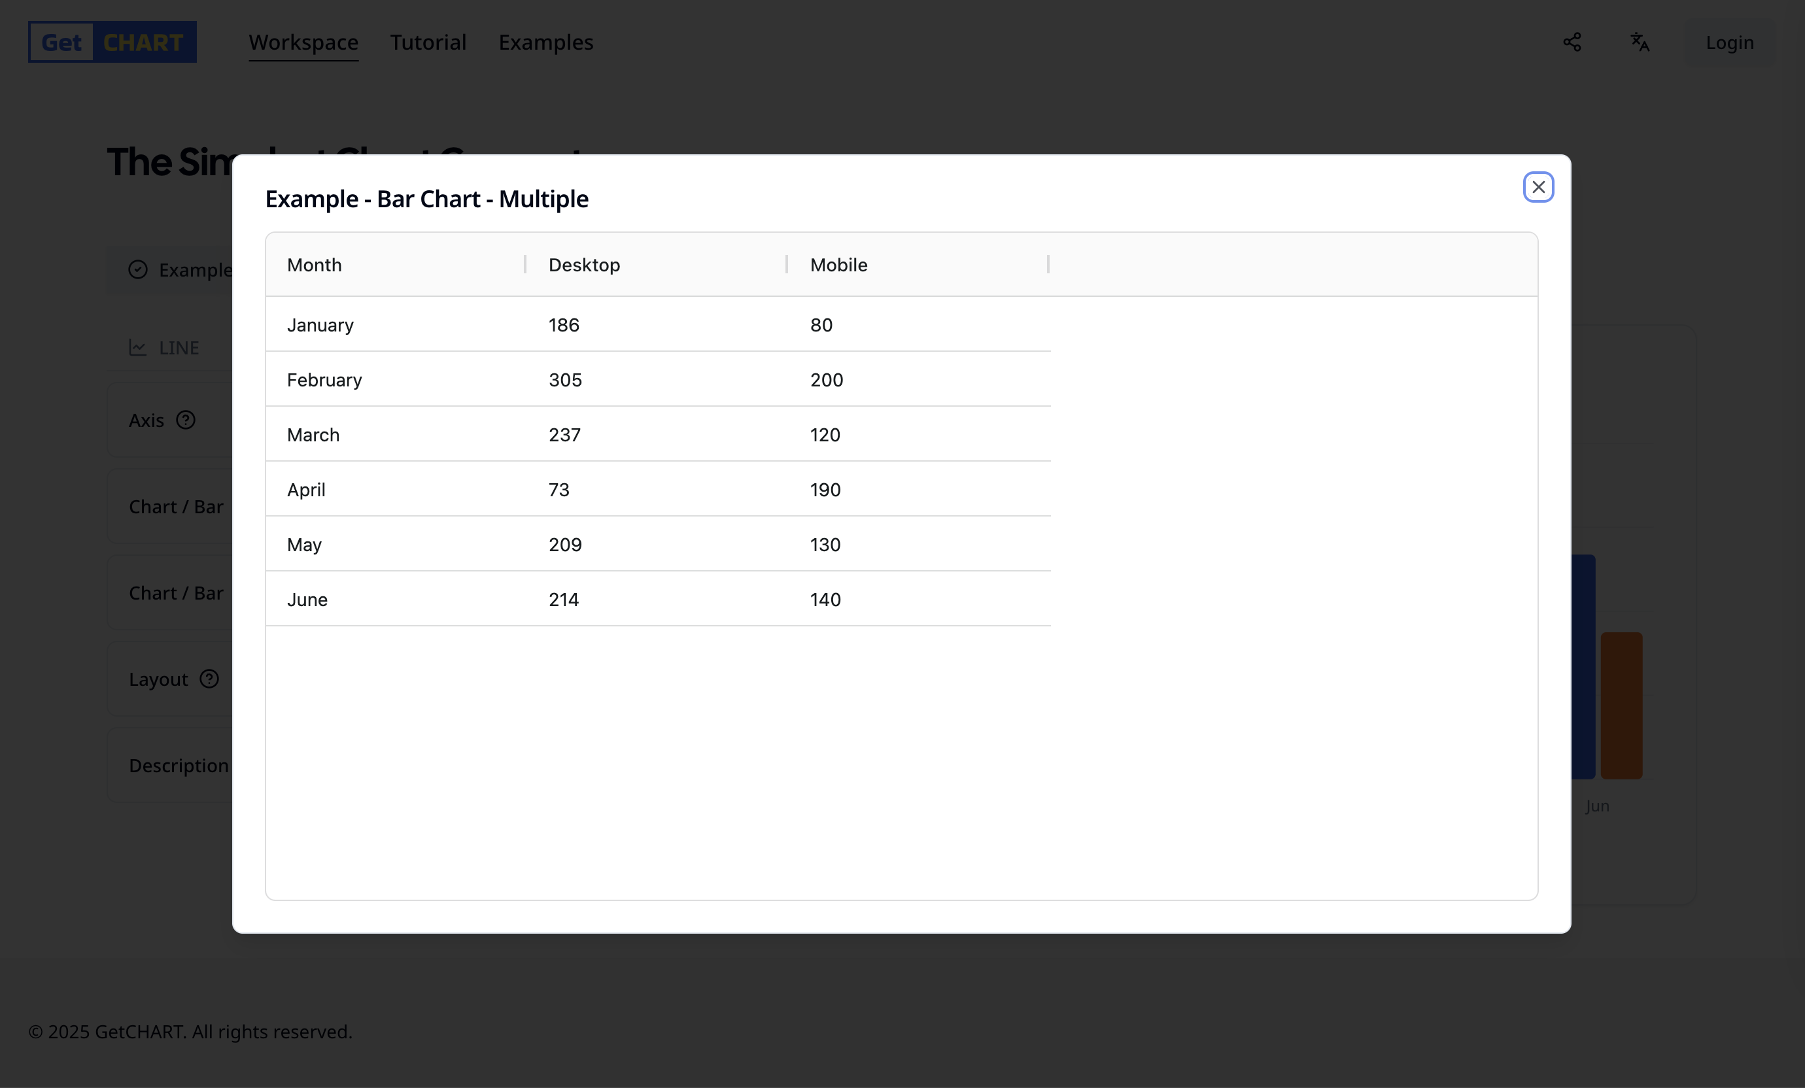Click Mobile value 200
The height and width of the screenshot is (1088, 1805).
click(x=920, y=379)
